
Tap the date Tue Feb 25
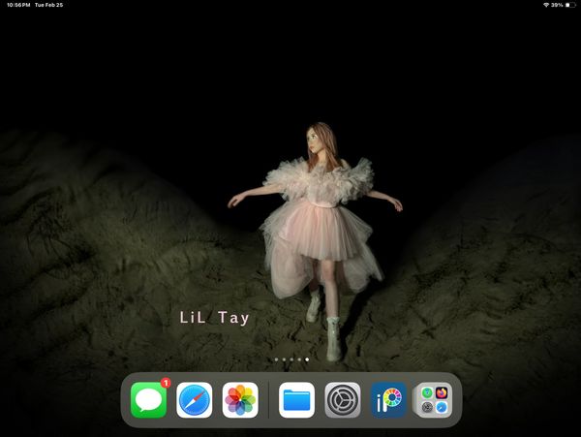click(49, 5)
